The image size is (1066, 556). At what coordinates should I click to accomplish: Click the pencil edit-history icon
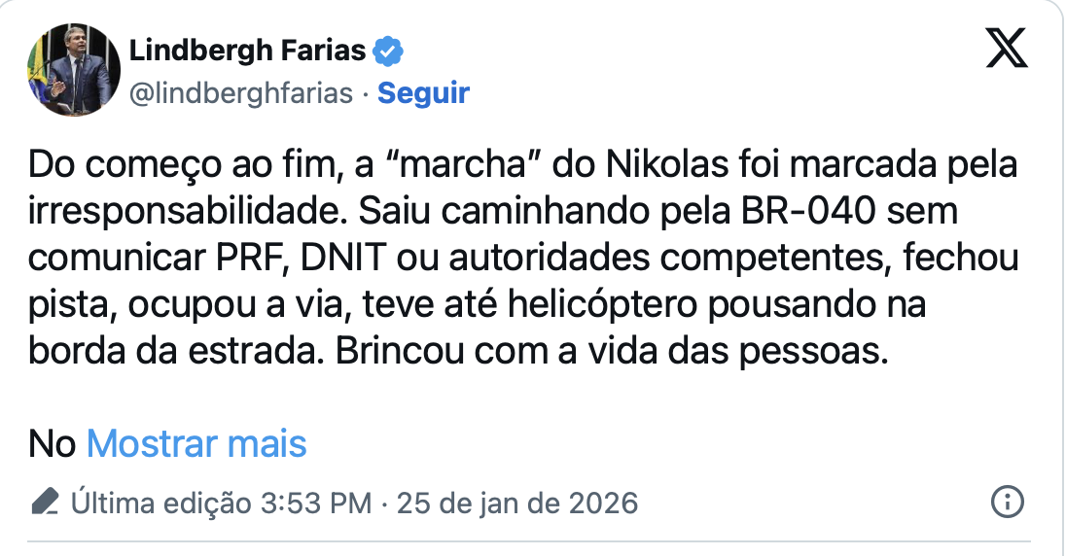point(45,503)
